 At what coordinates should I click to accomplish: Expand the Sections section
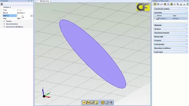[x=186, y=29]
